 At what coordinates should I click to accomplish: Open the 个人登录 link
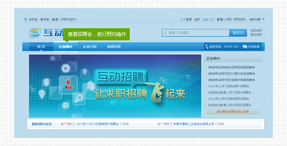[x=186, y=19]
